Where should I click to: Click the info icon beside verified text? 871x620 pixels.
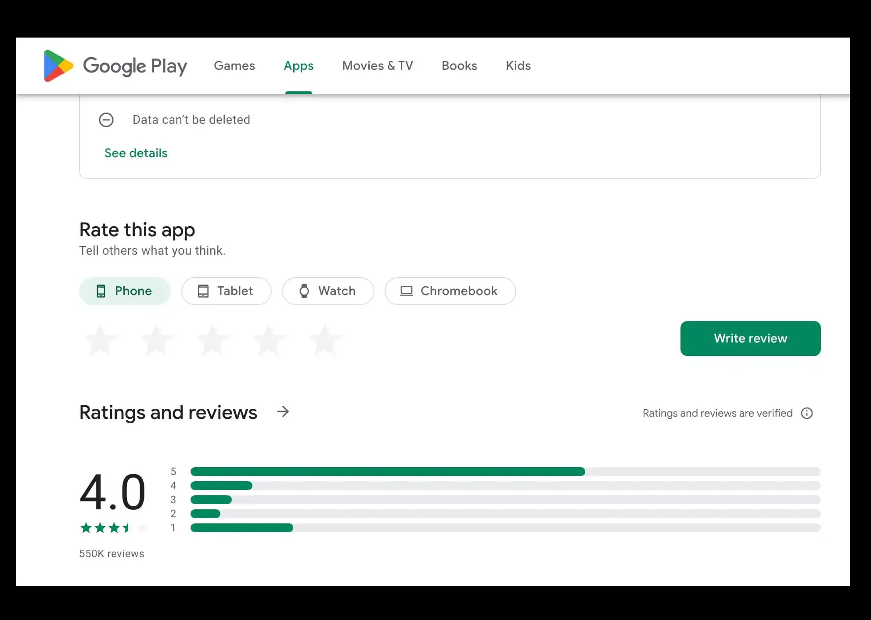806,413
